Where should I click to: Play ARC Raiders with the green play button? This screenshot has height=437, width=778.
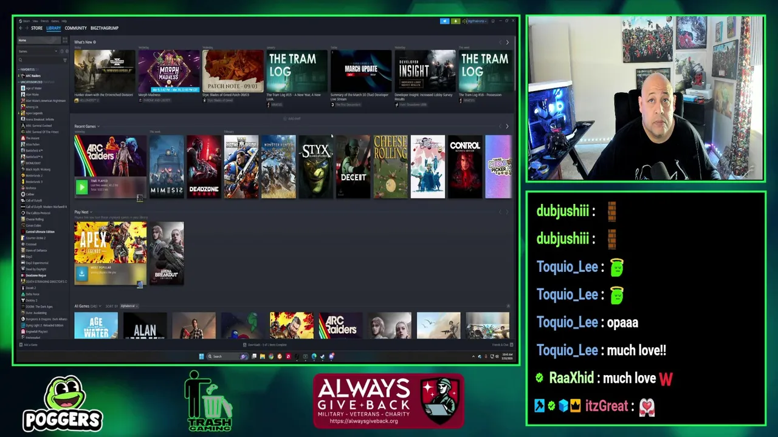[81, 188]
